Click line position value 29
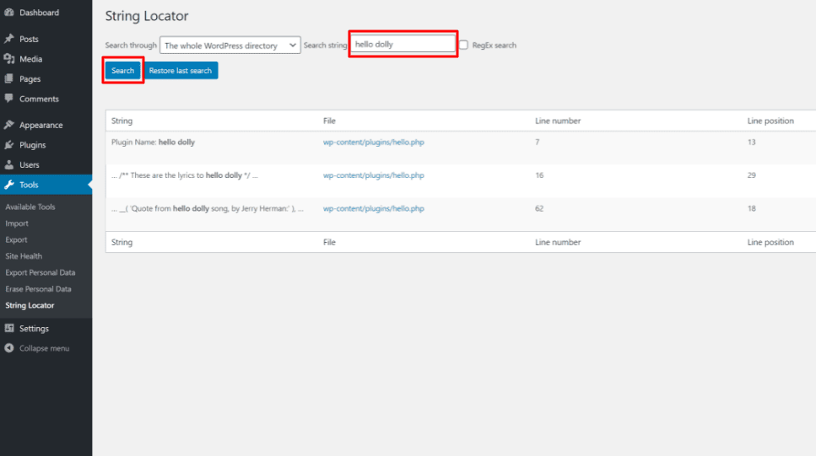816x456 pixels. [x=752, y=175]
